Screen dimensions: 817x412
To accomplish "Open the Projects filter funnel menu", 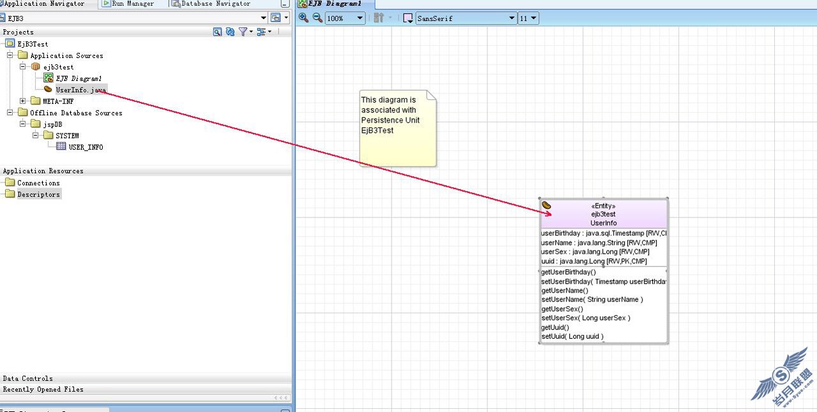I will click(x=245, y=31).
